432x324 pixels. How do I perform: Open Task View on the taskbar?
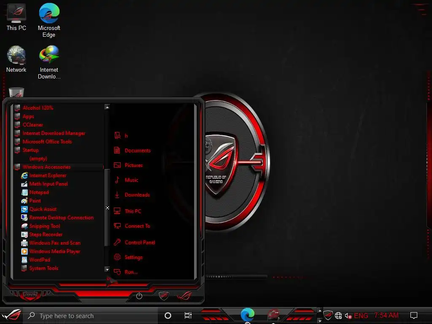(188, 316)
